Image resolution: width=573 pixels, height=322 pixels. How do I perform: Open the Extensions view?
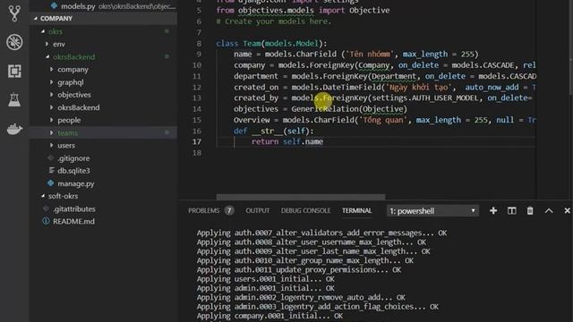[x=14, y=71]
